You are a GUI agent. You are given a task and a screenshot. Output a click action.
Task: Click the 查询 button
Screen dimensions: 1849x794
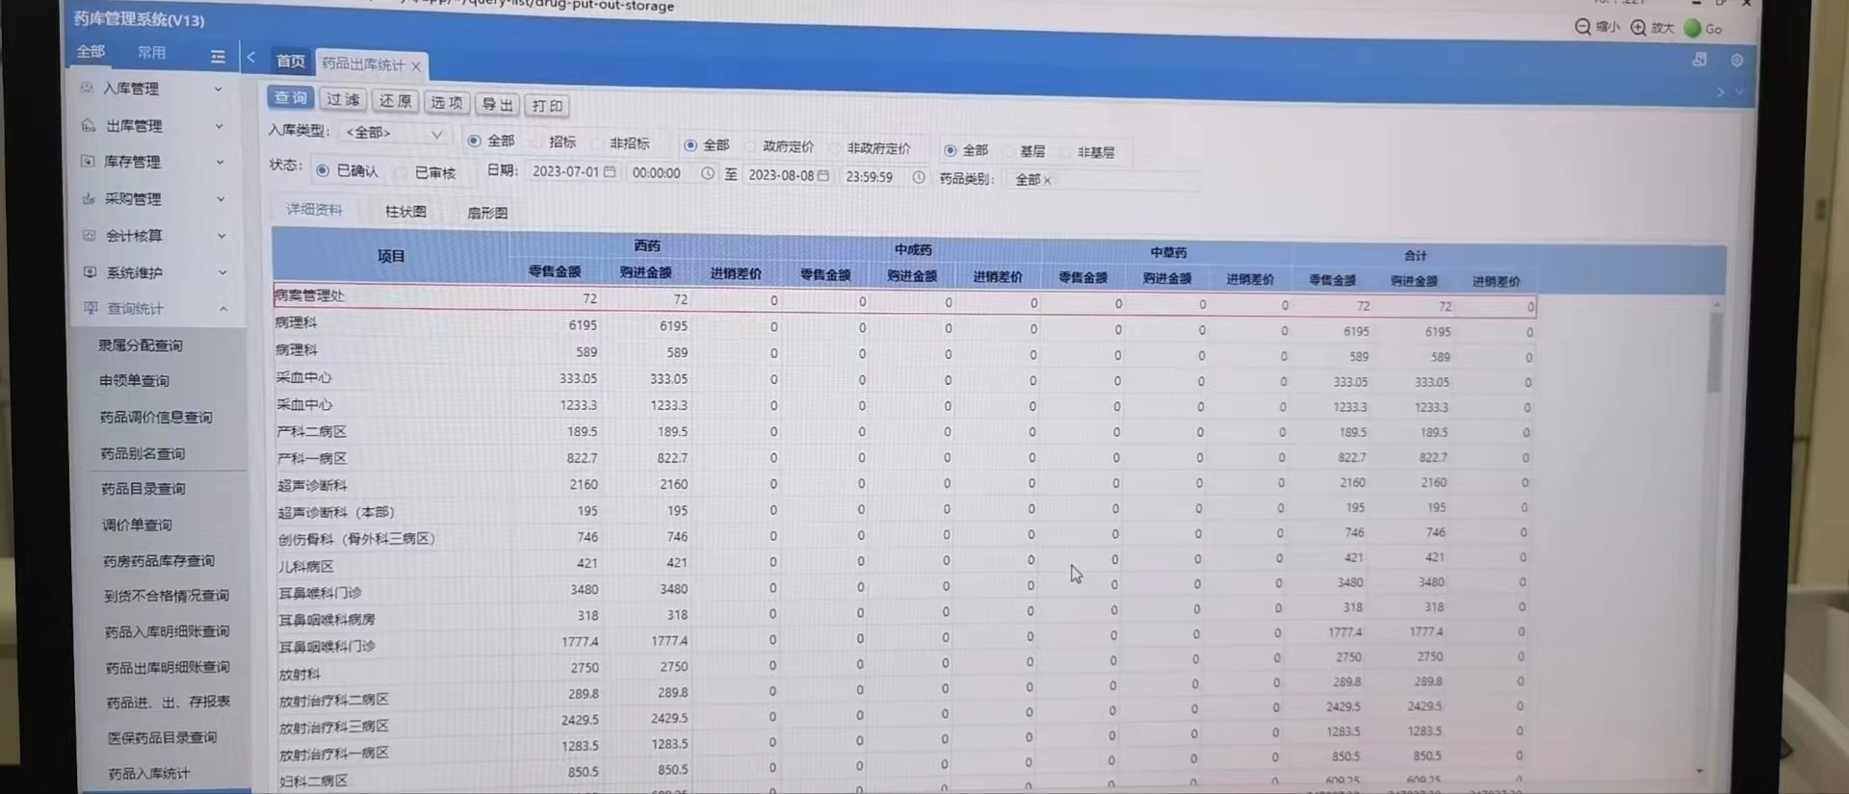click(290, 97)
